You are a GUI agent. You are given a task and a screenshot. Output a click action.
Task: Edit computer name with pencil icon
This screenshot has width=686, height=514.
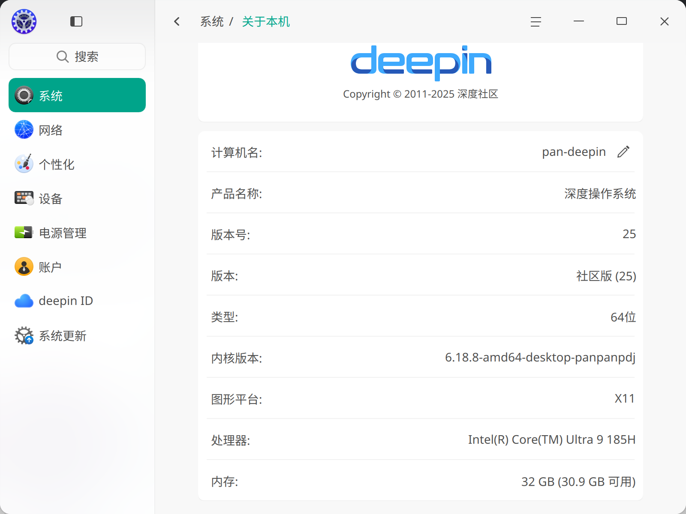click(623, 152)
